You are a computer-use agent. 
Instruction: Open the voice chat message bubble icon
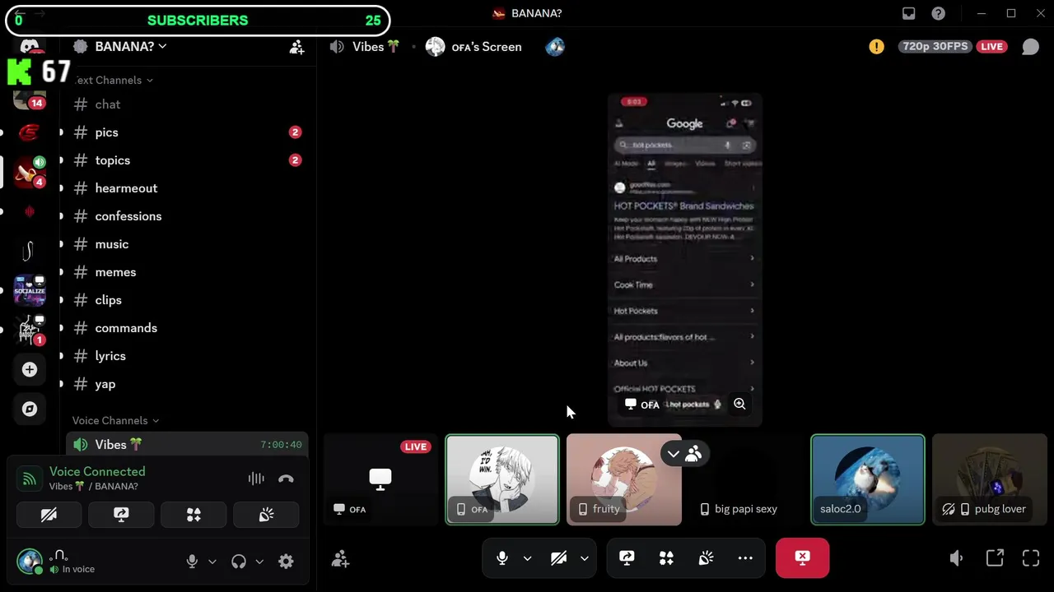pyautogui.click(x=1030, y=47)
